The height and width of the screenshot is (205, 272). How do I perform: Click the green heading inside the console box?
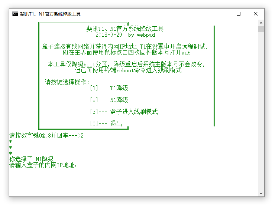pos(125,29)
